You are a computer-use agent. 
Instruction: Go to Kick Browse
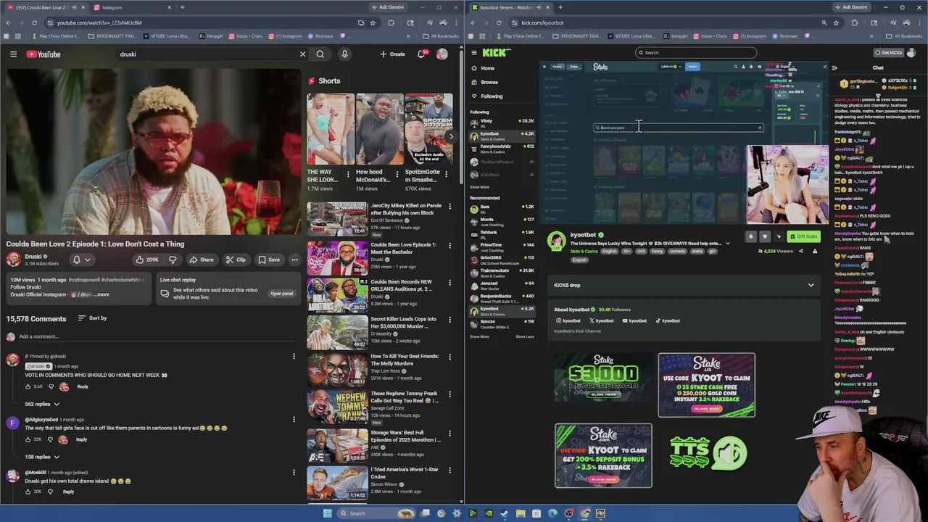(489, 82)
